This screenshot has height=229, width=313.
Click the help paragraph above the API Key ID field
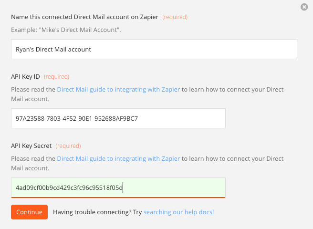point(147,94)
